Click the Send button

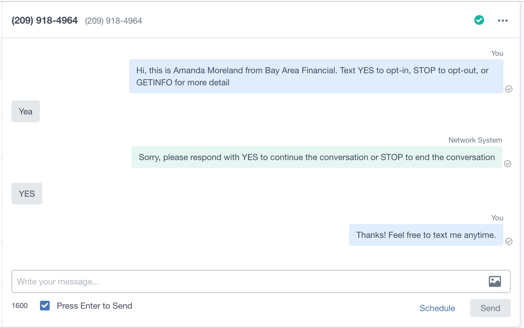490,308
